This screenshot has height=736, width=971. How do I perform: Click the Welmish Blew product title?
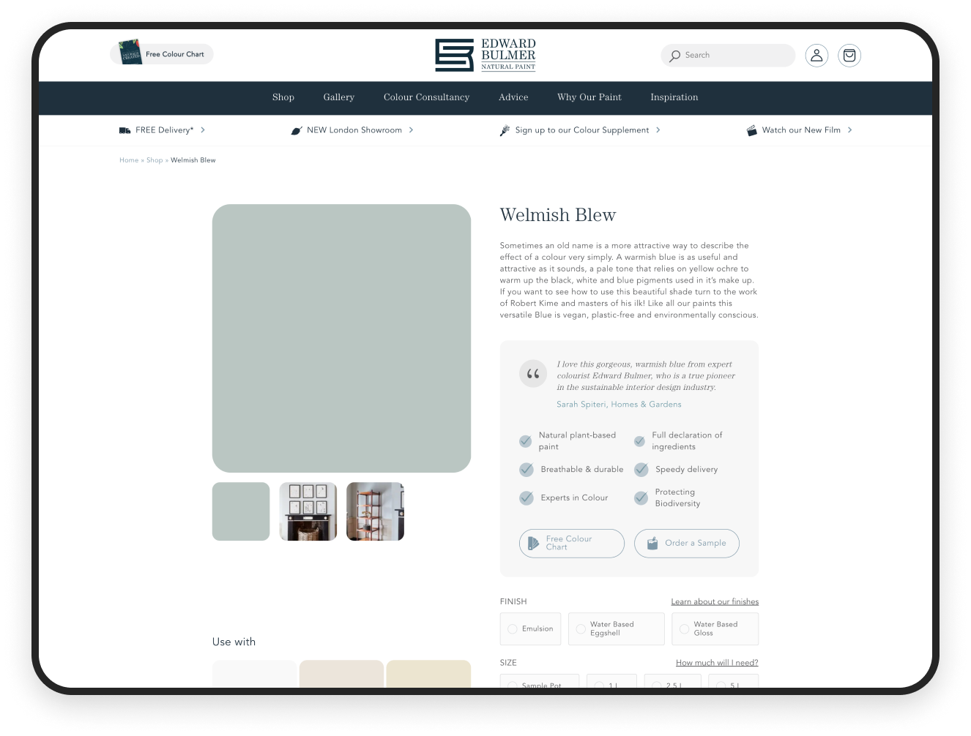pos(558,215)
